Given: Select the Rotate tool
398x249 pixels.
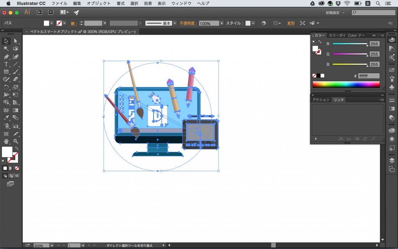Looking at the screenshot, I should point(6,87).
